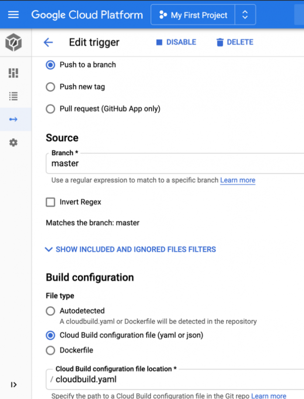
Task: Open the Learn more link about branch regex
Action: coord(238,180)
